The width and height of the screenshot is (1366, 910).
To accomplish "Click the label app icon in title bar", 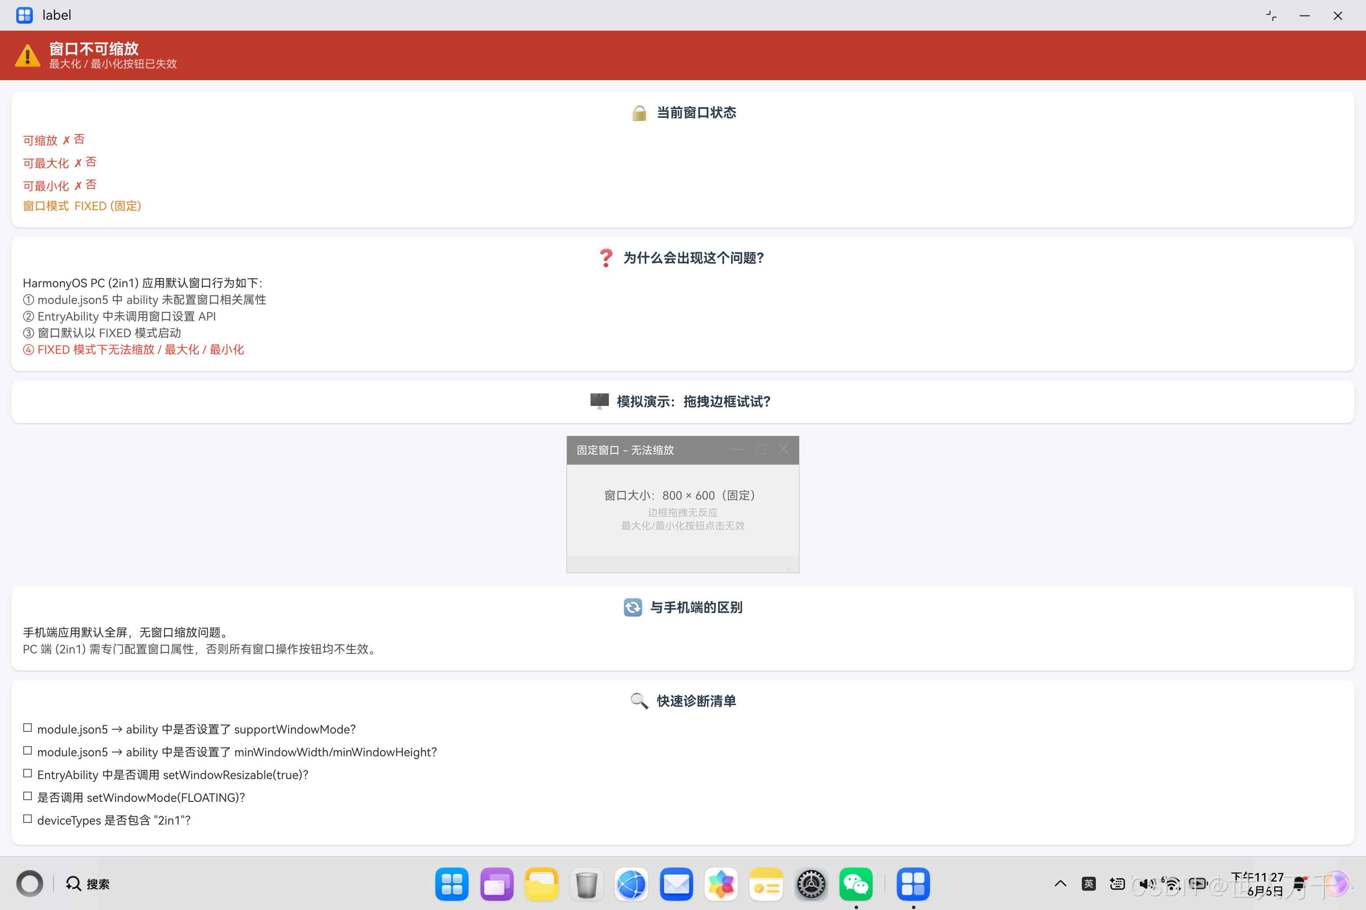I will point(25,15).
